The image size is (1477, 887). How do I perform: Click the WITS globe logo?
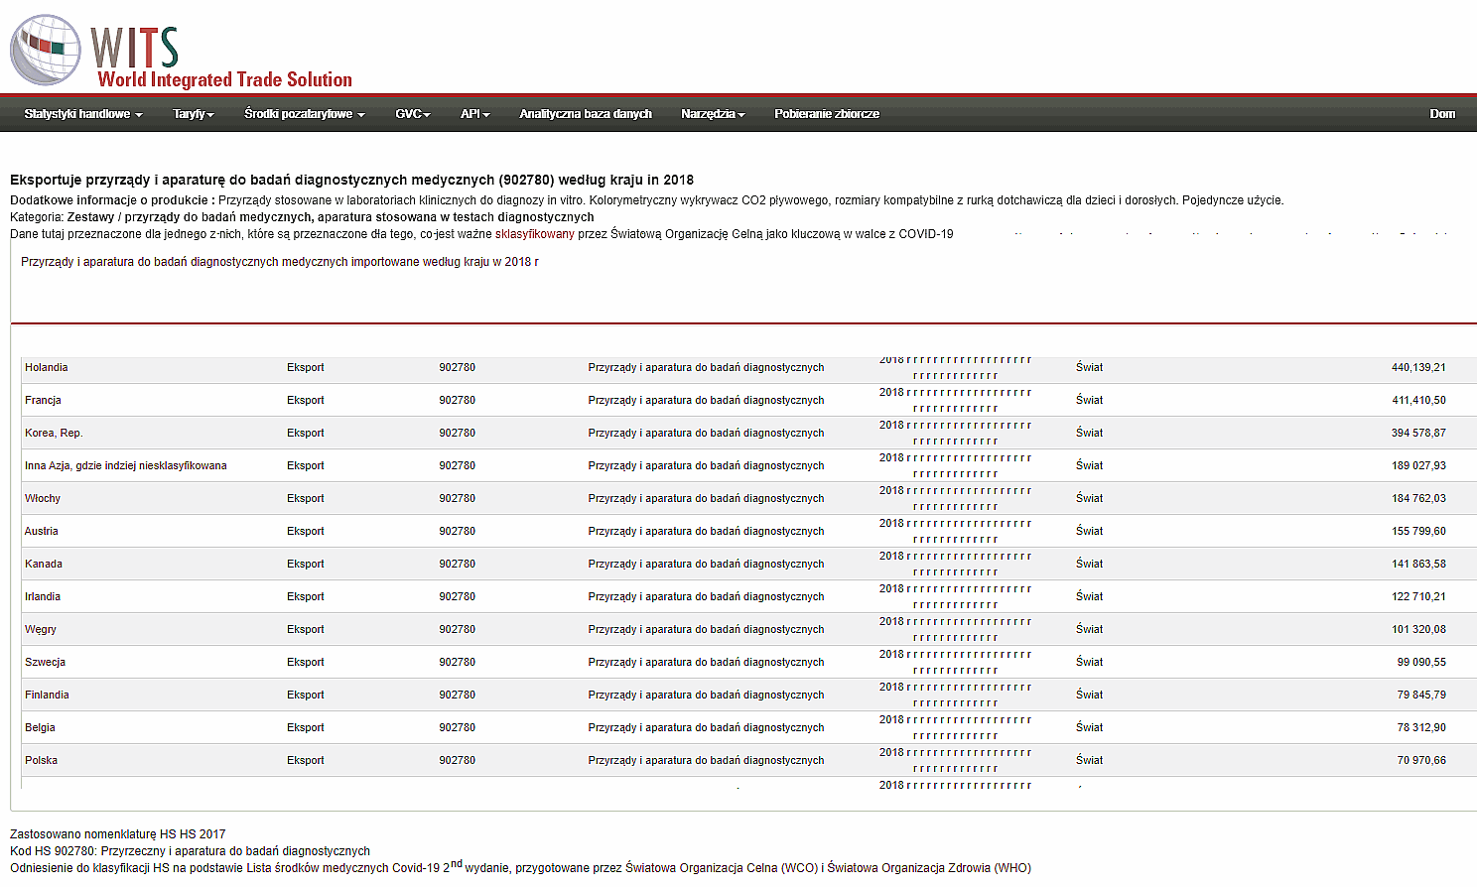[46, 50]
